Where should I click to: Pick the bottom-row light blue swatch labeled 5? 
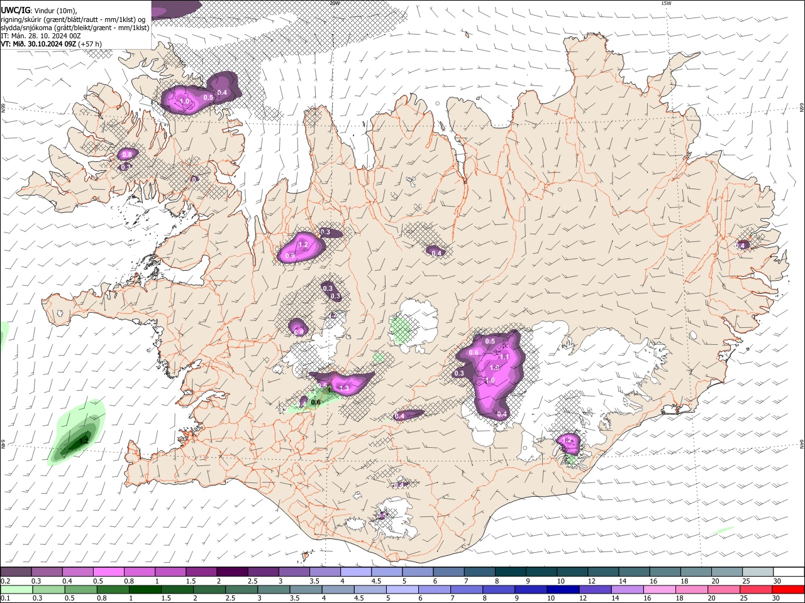pos(401,589)
